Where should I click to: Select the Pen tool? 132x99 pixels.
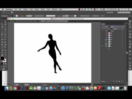(2, 27)
